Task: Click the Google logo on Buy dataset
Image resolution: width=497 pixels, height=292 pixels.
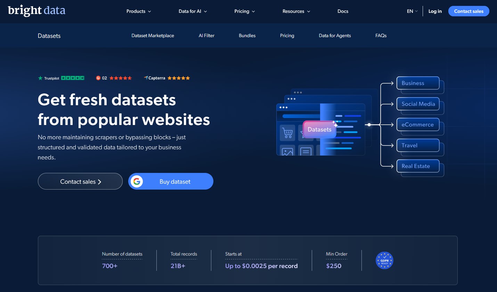Action: (137, 181)
